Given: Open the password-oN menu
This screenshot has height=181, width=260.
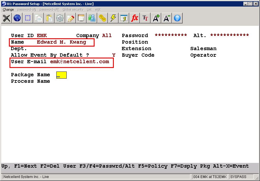Looking at the screenshot, I should (x=27, y=9).
